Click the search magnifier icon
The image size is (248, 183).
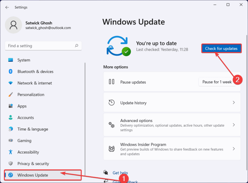pyautogui.click(x=76, y=46)
